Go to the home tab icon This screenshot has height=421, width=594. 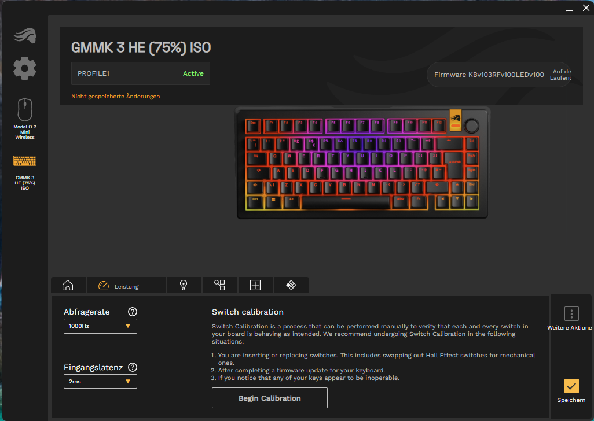click(68, 285)
